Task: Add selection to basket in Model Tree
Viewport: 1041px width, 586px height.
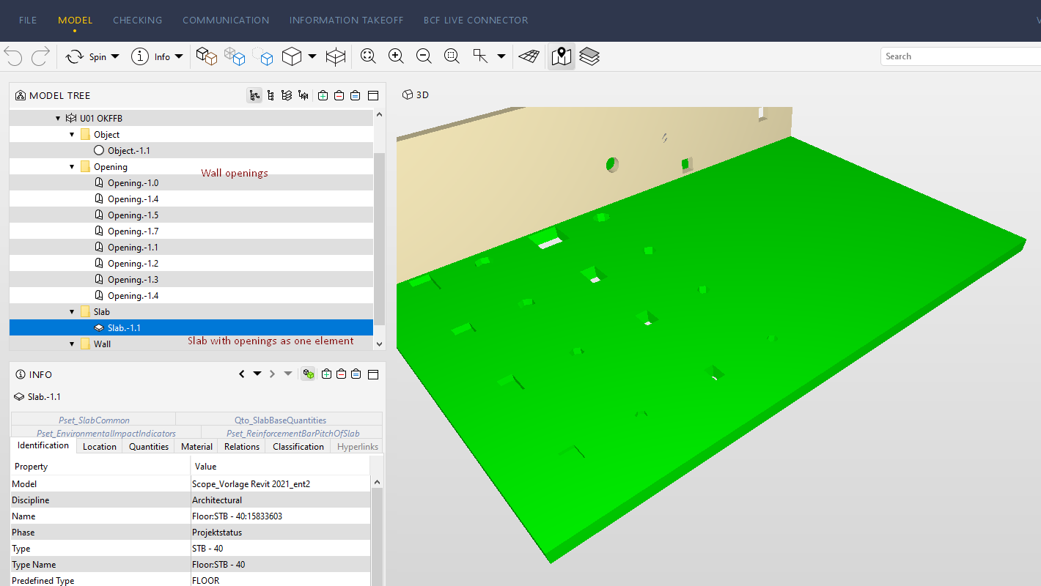Action: click(323, 95)
